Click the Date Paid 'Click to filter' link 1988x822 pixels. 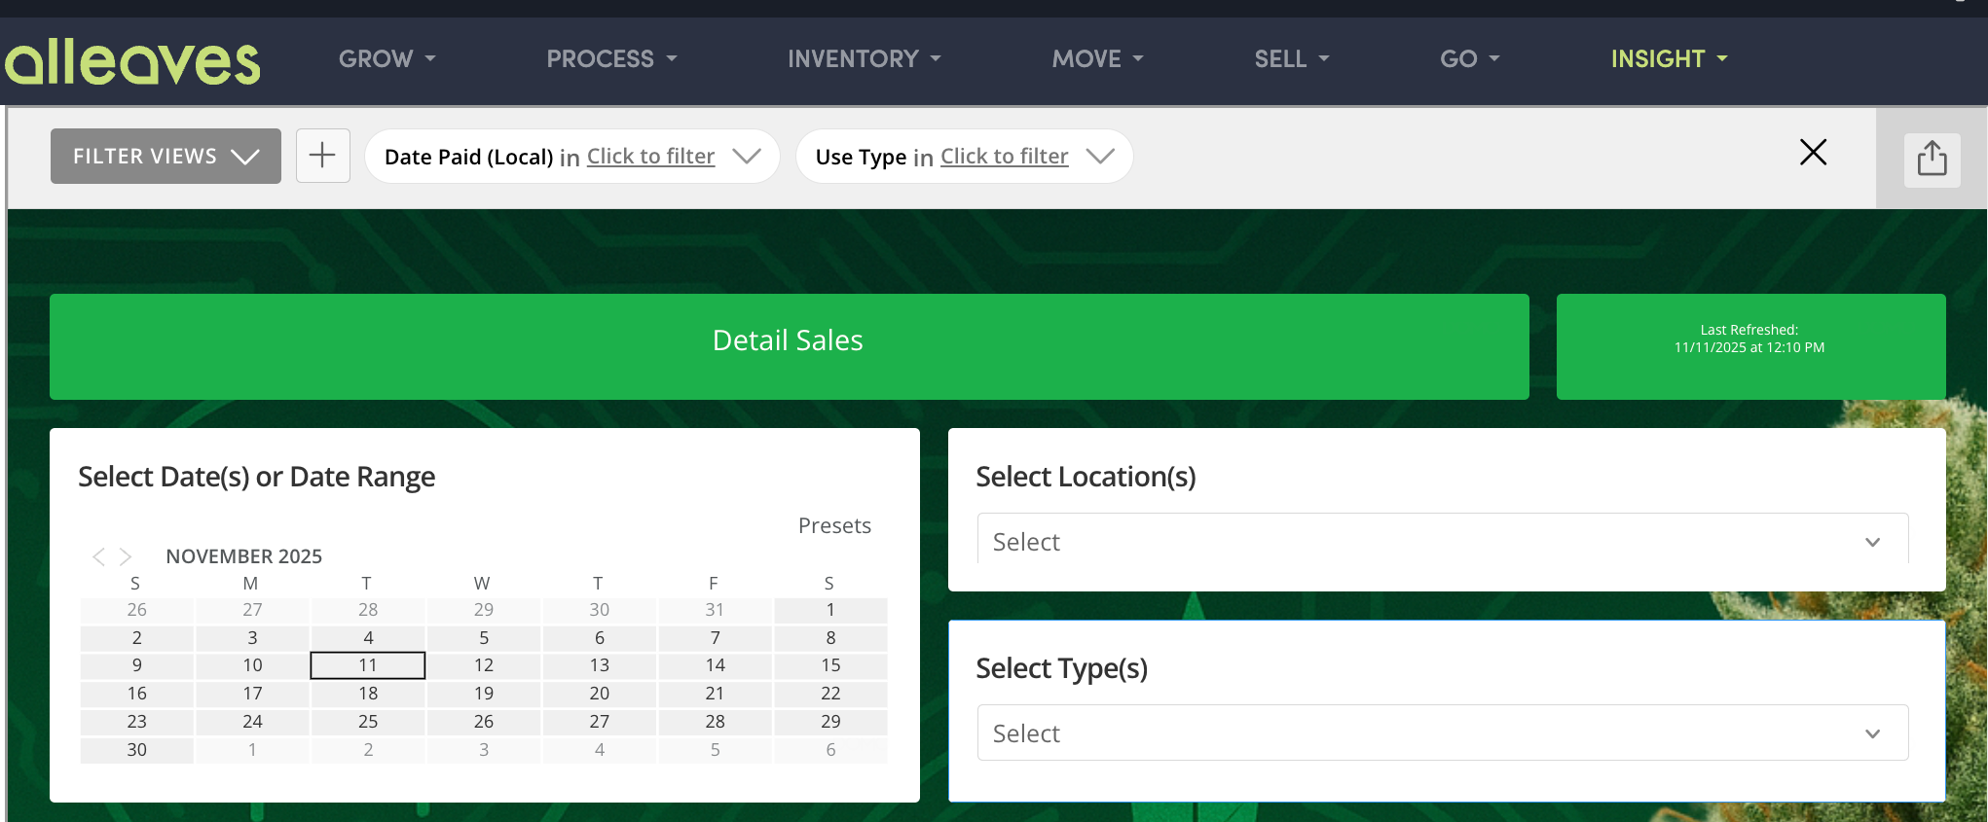tap(650, 157)
